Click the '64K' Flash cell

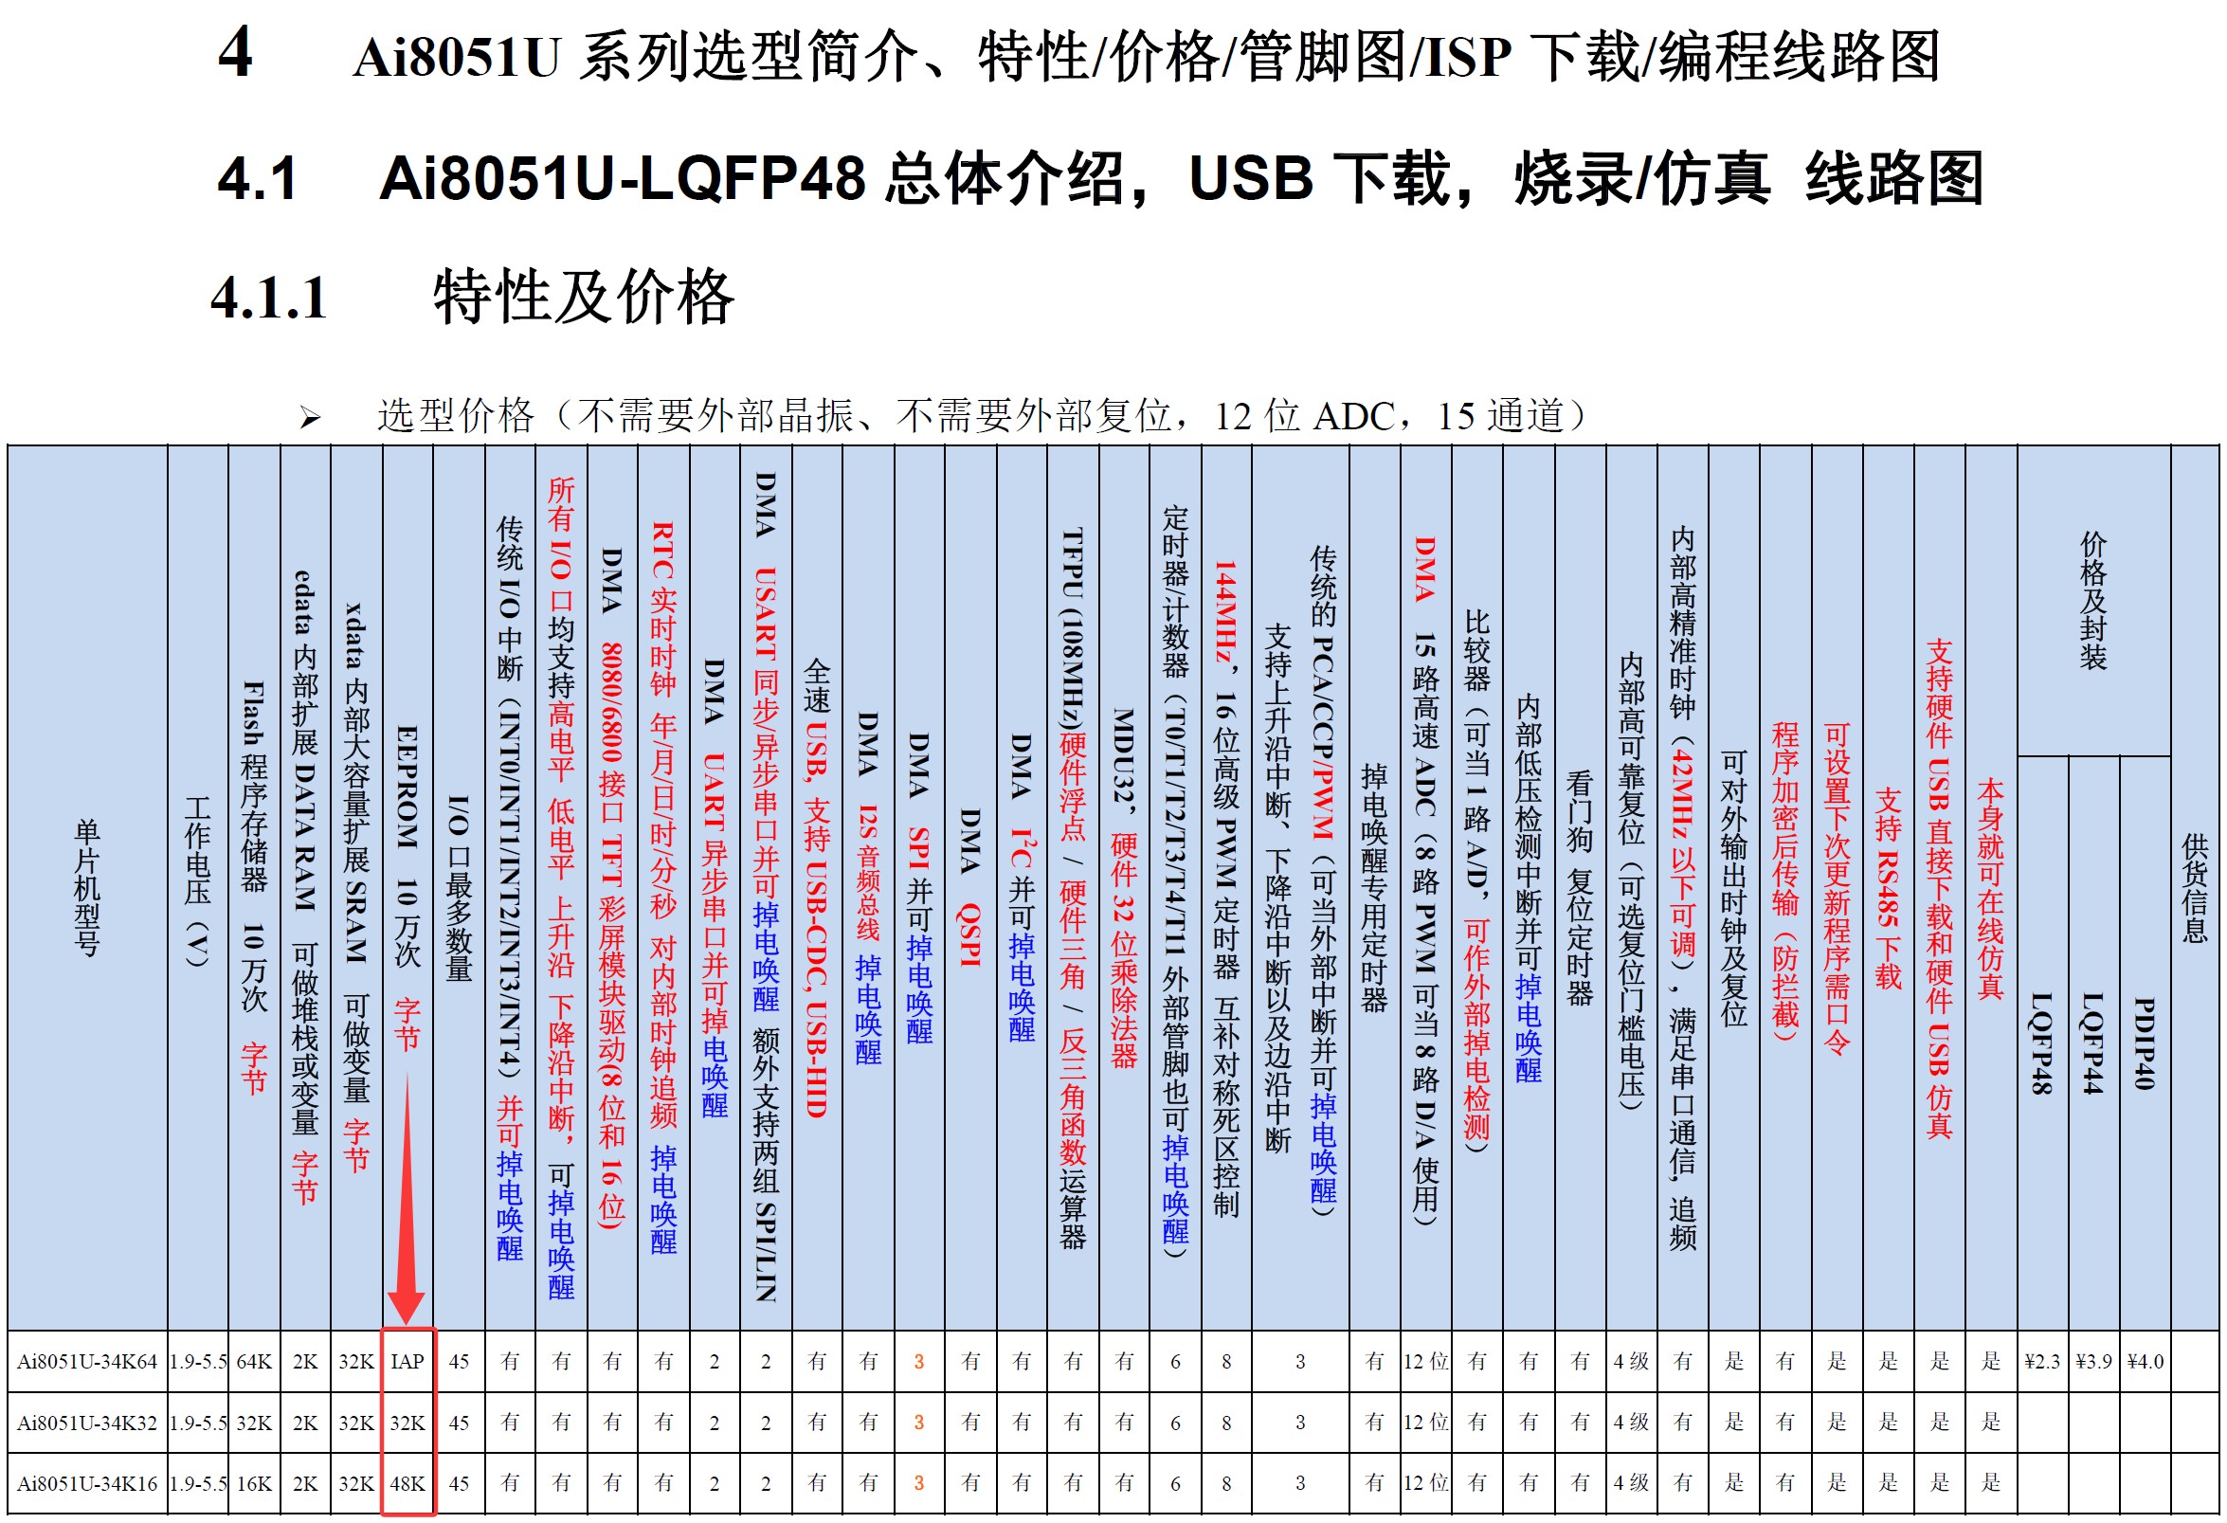coord(254,1361)
